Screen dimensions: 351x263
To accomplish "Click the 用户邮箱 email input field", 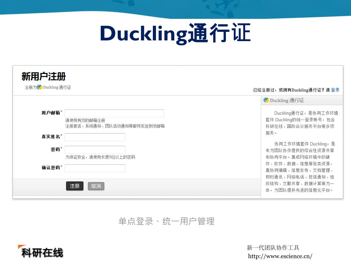I will coord(114,113).
